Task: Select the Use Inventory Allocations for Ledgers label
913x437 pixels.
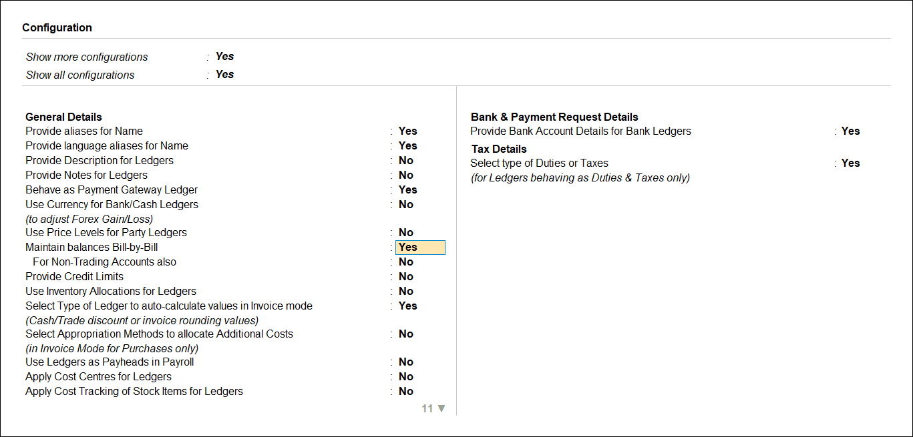Action: (111, 292)
